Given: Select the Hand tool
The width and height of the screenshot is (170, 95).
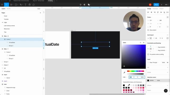Looking at the screenshot, I should pyautogui.click(x=29, y=5).
